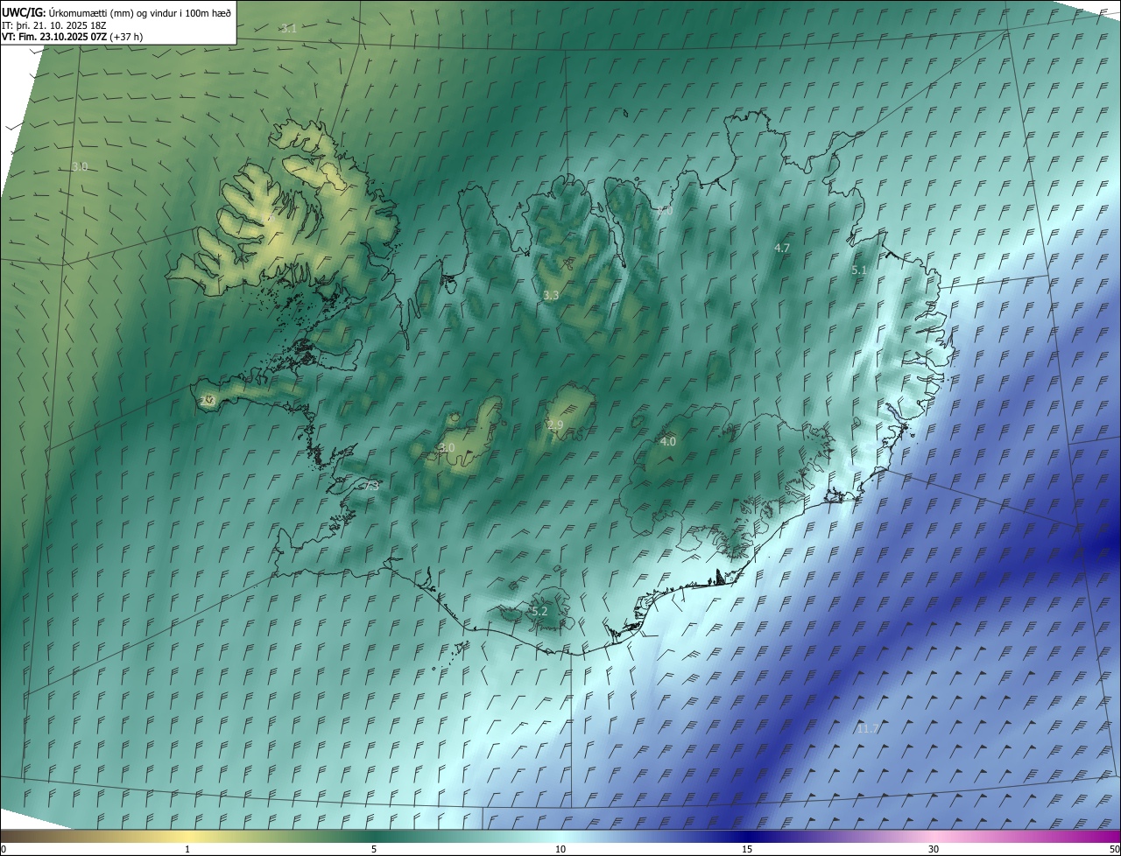Click the colorbar tick label 50
1121x856 pixels.
coord(1114,849)
